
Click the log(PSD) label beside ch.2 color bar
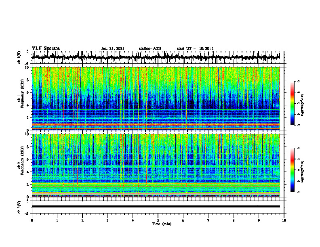[303, 172]
